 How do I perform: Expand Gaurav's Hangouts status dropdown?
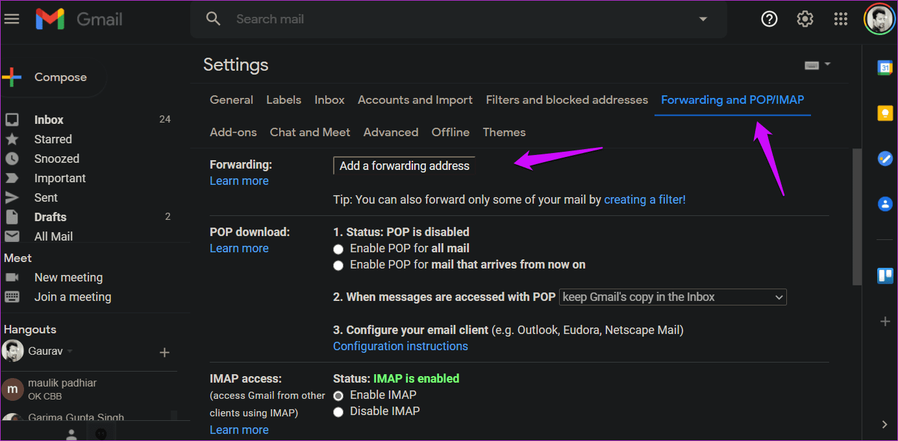[x=70, y=352]
